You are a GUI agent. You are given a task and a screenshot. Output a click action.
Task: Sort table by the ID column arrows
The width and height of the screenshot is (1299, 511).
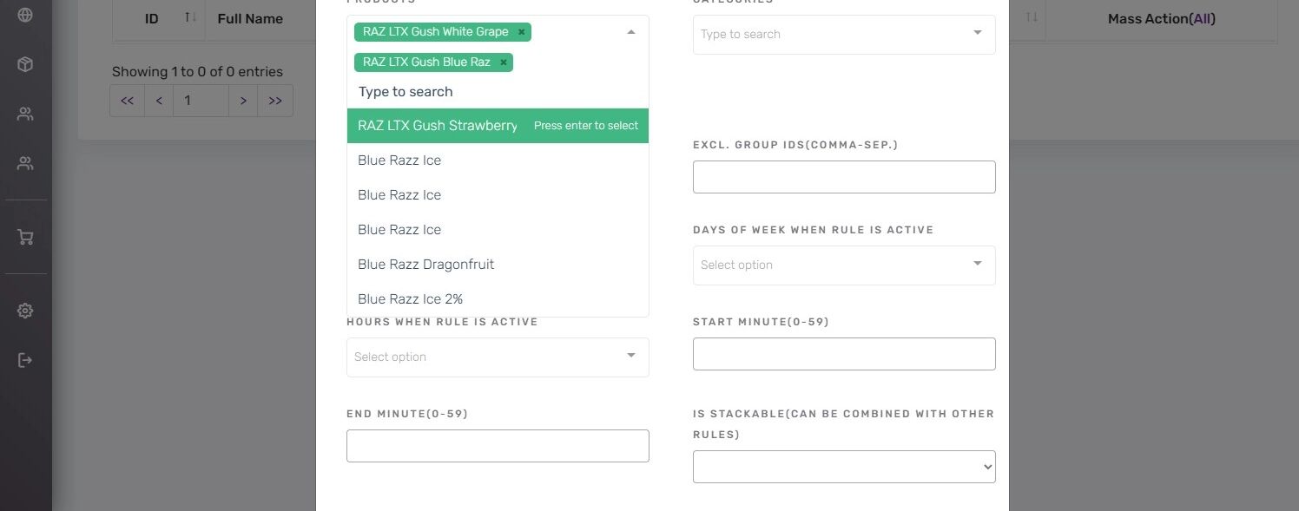pyautogui.click(x=190, y=18)
